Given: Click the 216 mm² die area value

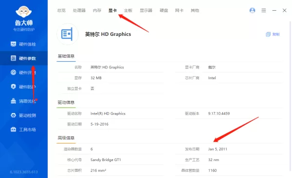Looking at the screenshot, I should tap(98, 170).
